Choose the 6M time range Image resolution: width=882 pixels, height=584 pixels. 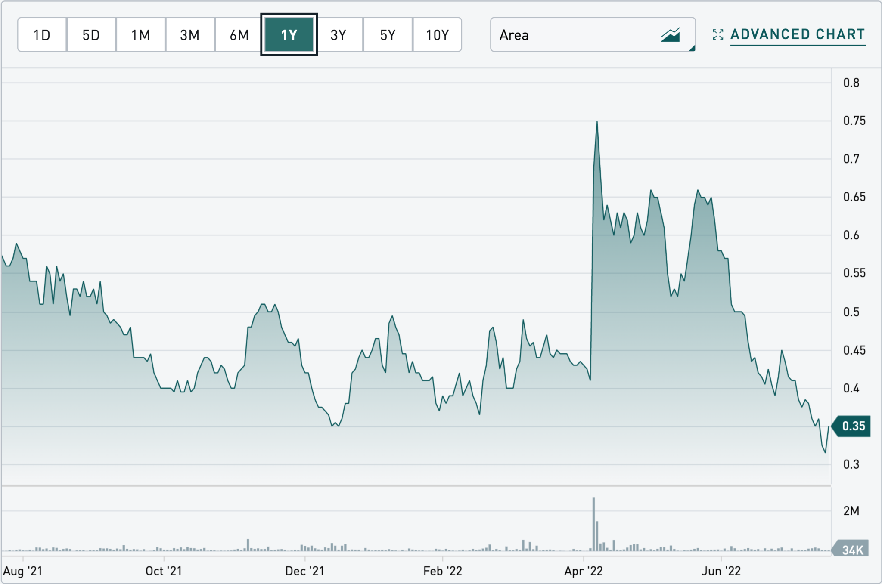coord(239,35)
